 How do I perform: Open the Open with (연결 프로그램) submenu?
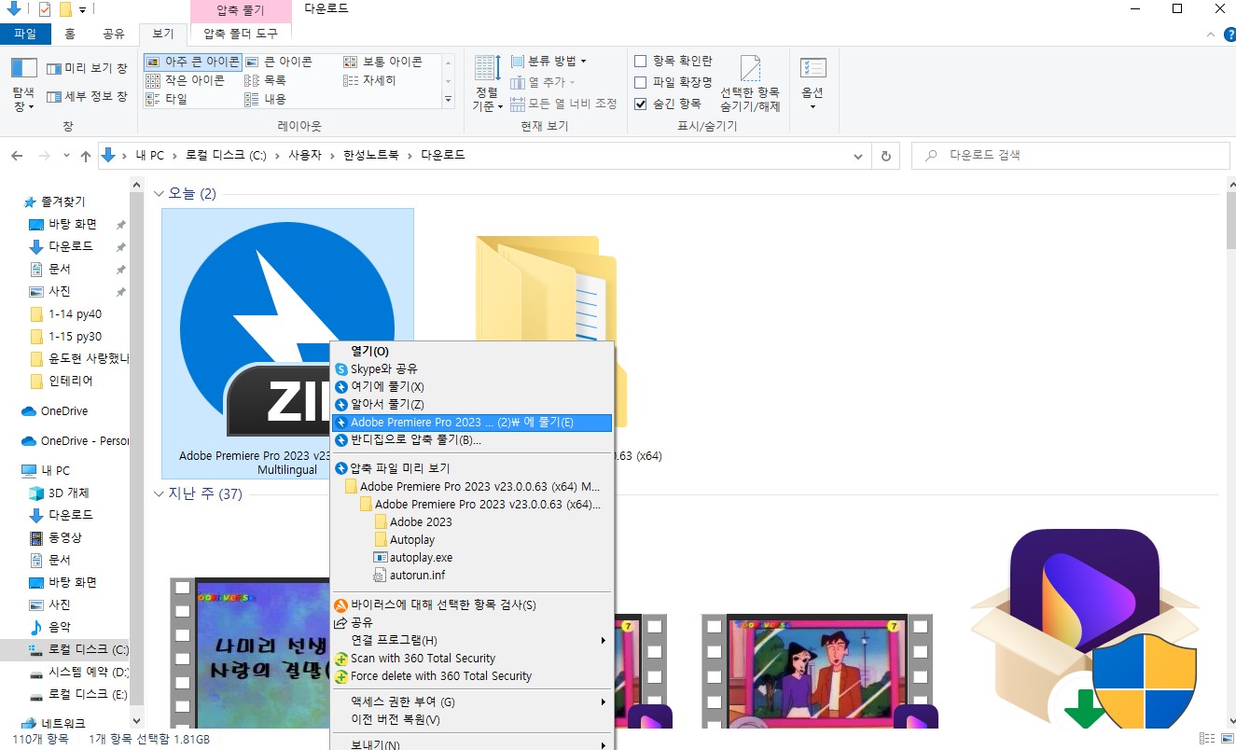pyautogui.click(x=472, y=641)
